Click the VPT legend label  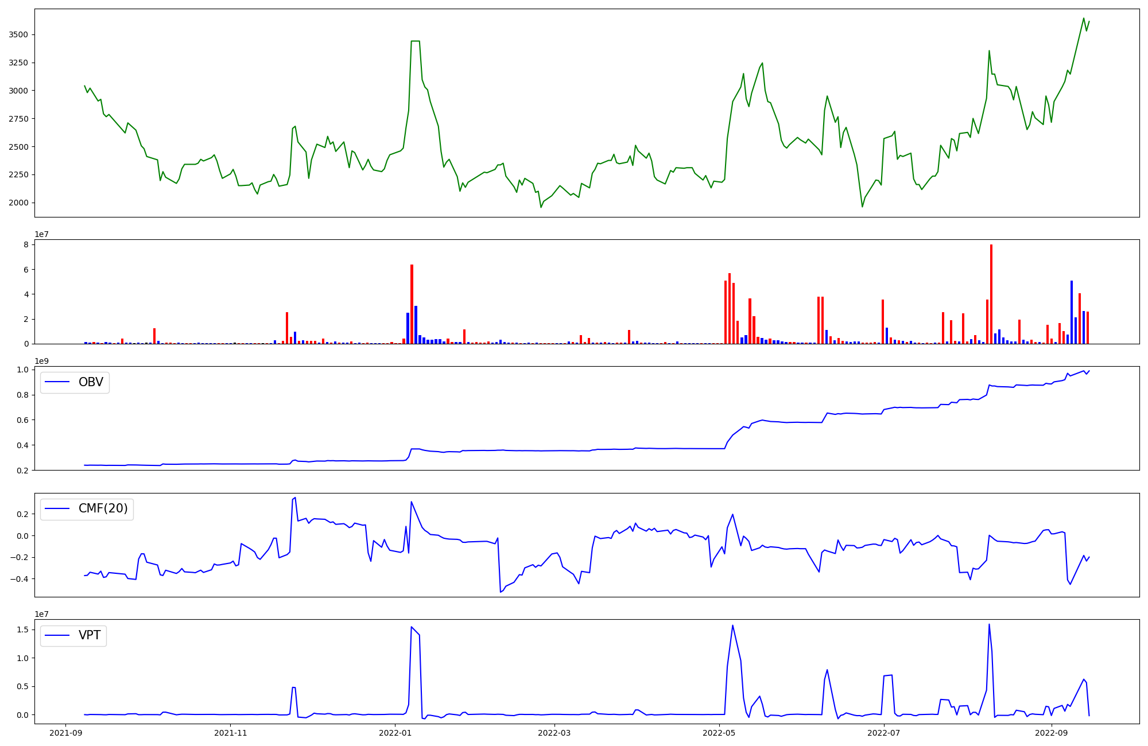(90, 635)
